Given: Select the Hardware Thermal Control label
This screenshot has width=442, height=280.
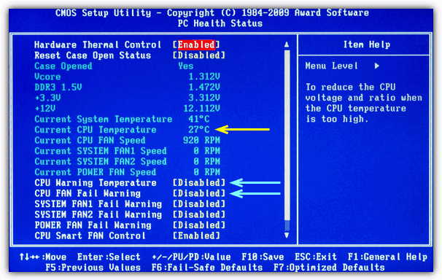Looking at the screenshot, I should click(98, 44).
